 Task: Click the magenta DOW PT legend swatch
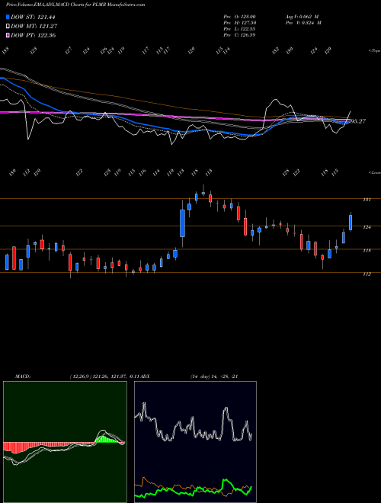8,35
